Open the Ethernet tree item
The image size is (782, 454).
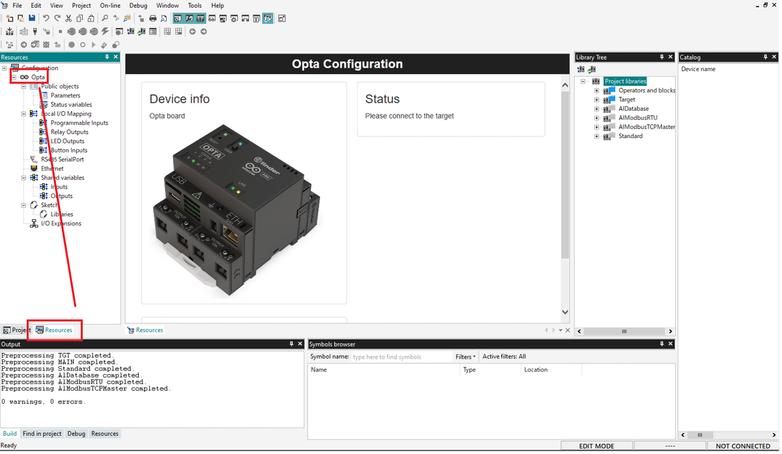click(x=52, y=168)
